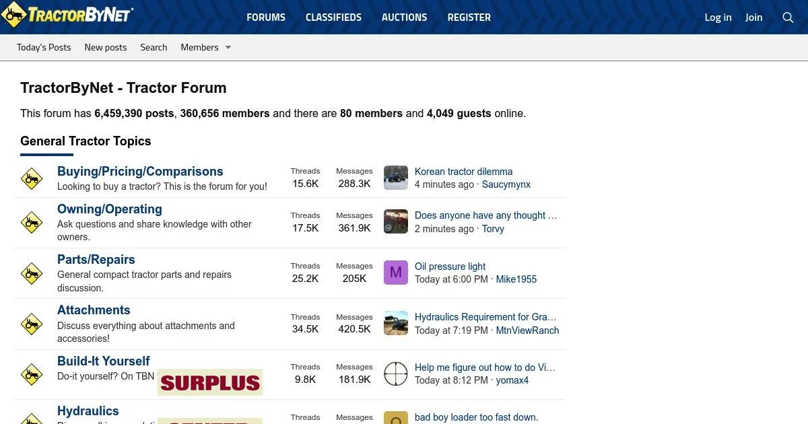Open the Attachments forum
This screenshot has height=424, width=808.
pyautogui.click(x=94, y=310)
